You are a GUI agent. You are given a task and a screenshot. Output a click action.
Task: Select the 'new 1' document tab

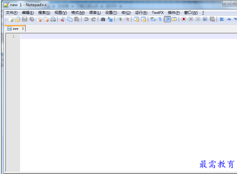[15, 28]
